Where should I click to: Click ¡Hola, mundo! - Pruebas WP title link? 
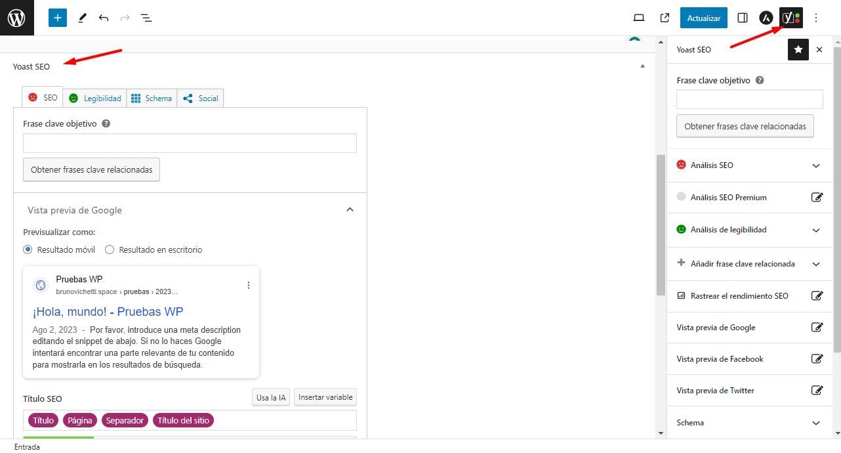coord(108,311)
